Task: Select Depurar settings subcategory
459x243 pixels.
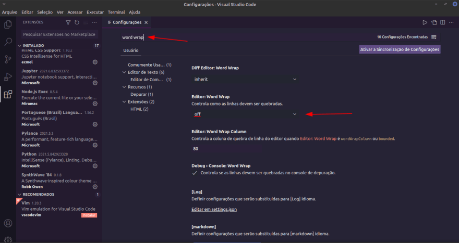Action: [142, 94]
